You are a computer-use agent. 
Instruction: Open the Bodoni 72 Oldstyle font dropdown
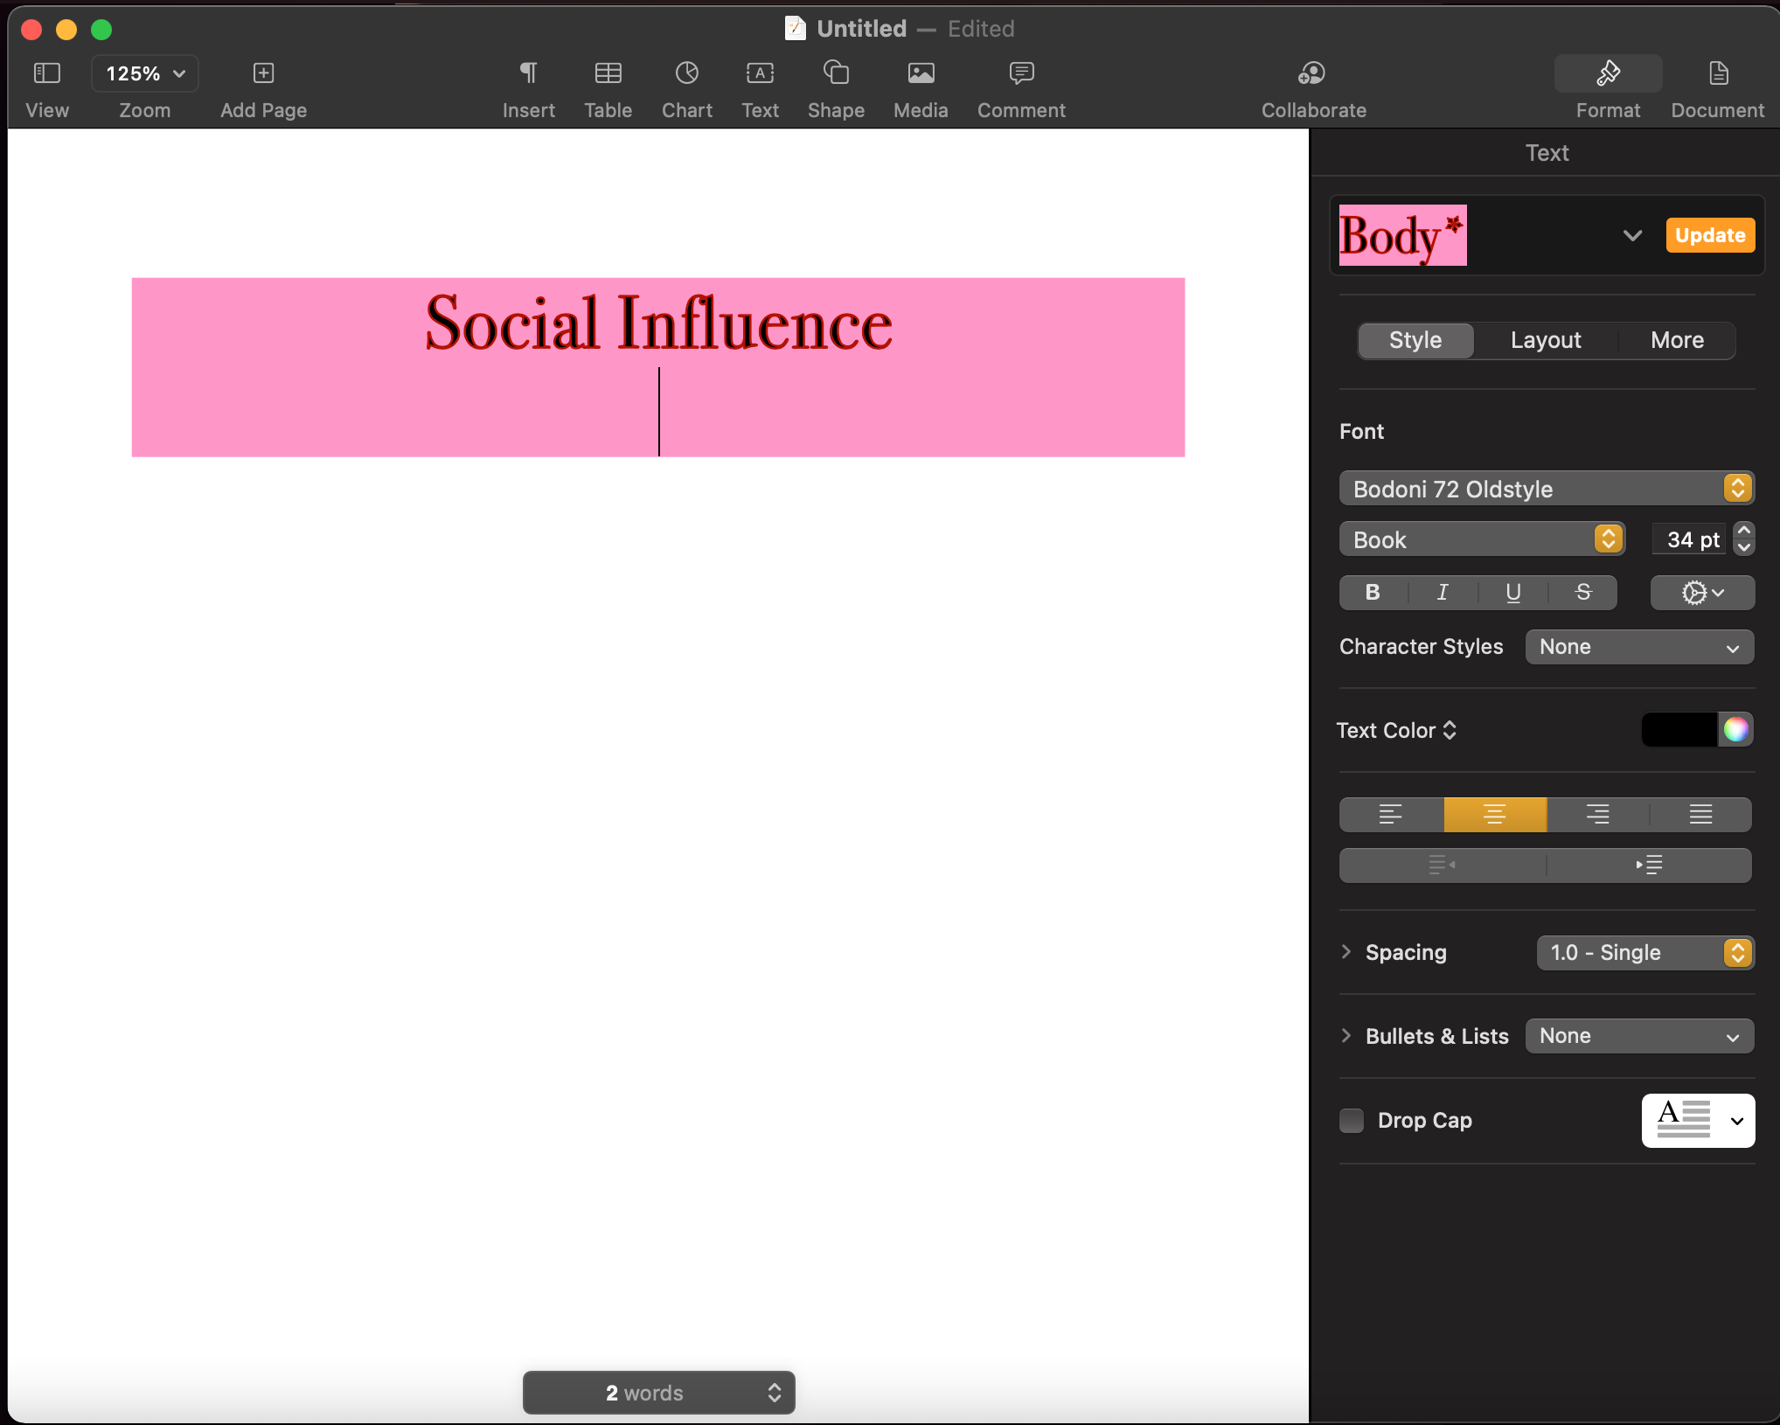click(x=1546, y=489)
